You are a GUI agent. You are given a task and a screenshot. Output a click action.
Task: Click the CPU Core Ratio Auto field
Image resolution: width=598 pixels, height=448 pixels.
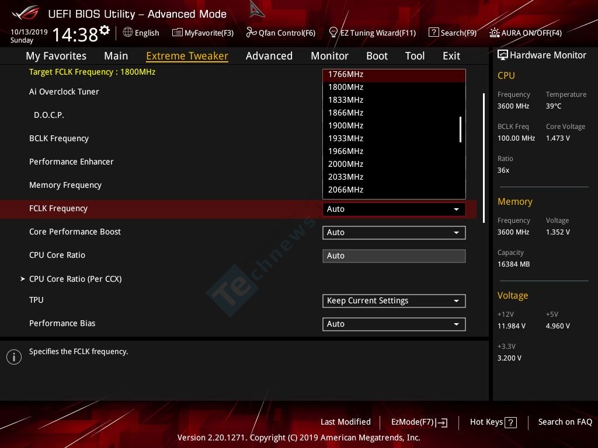coord(394,256)
